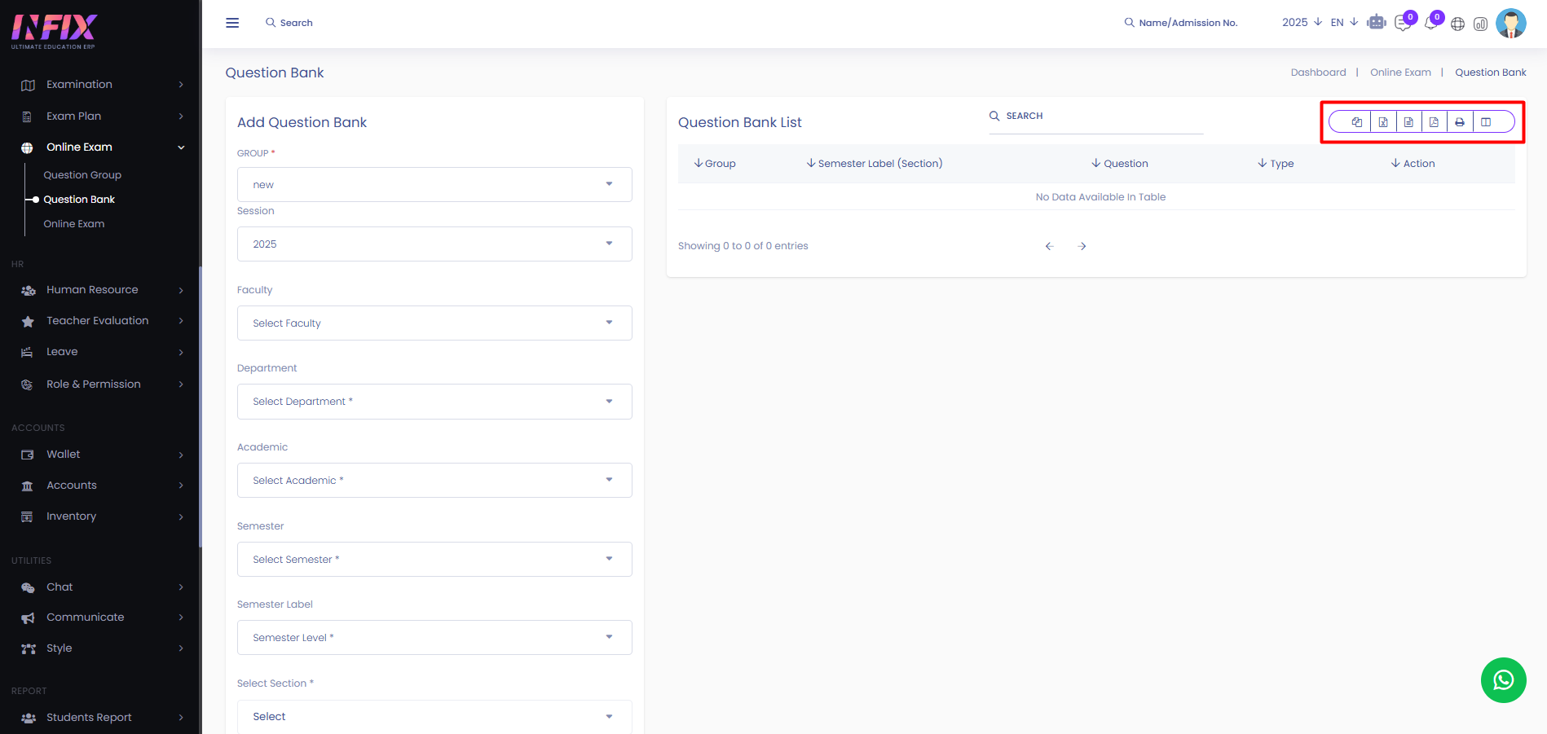
Task: Open user profile avatar menu
Action: click(1511, 23)
